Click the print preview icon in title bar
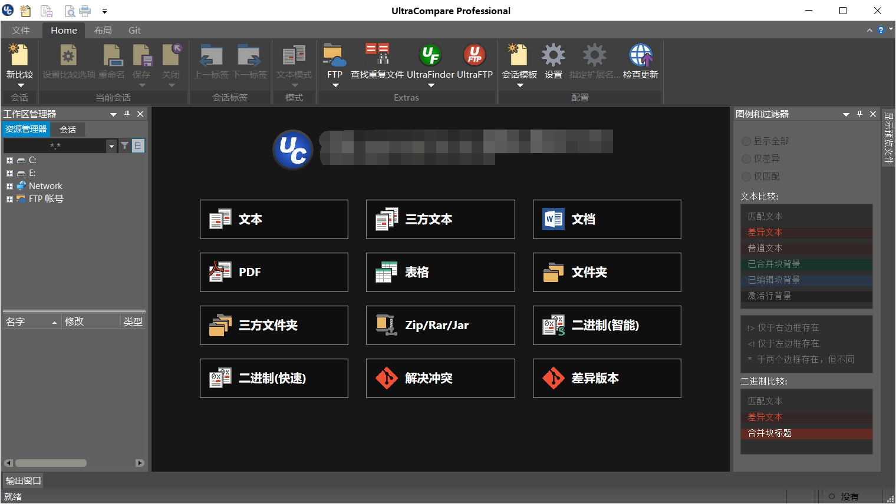896x504 pixels. (x=70, y=11)
